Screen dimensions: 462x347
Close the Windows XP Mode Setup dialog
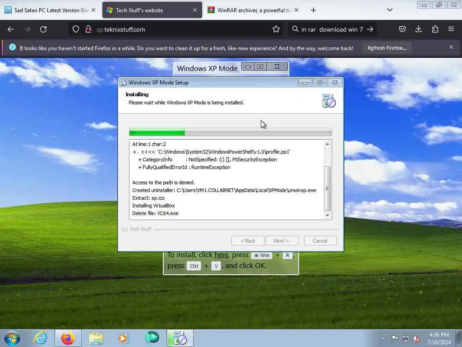pos(335,83)
